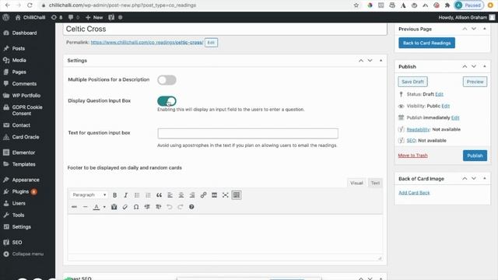Go to Plugins menu
The height and width of the screenshot is (280, 498).
coord(20,191)
